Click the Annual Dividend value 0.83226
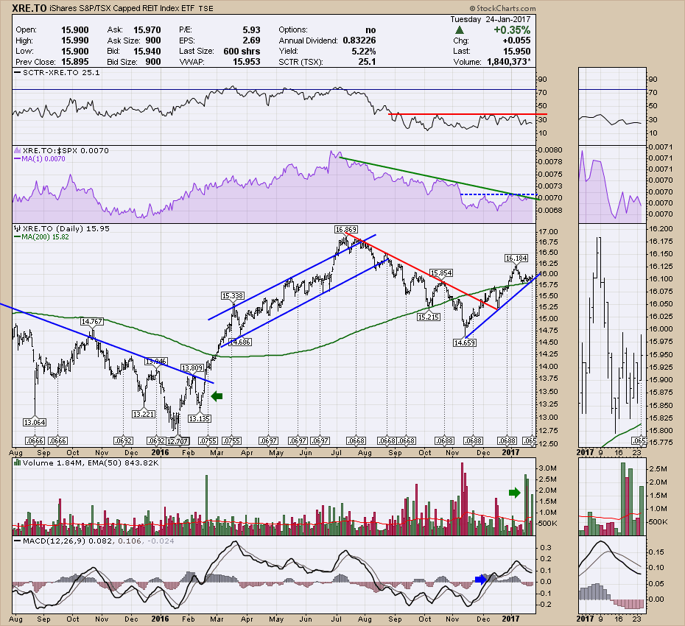The width and height of the screenshot is (685, 626). (x=359, y=41)
